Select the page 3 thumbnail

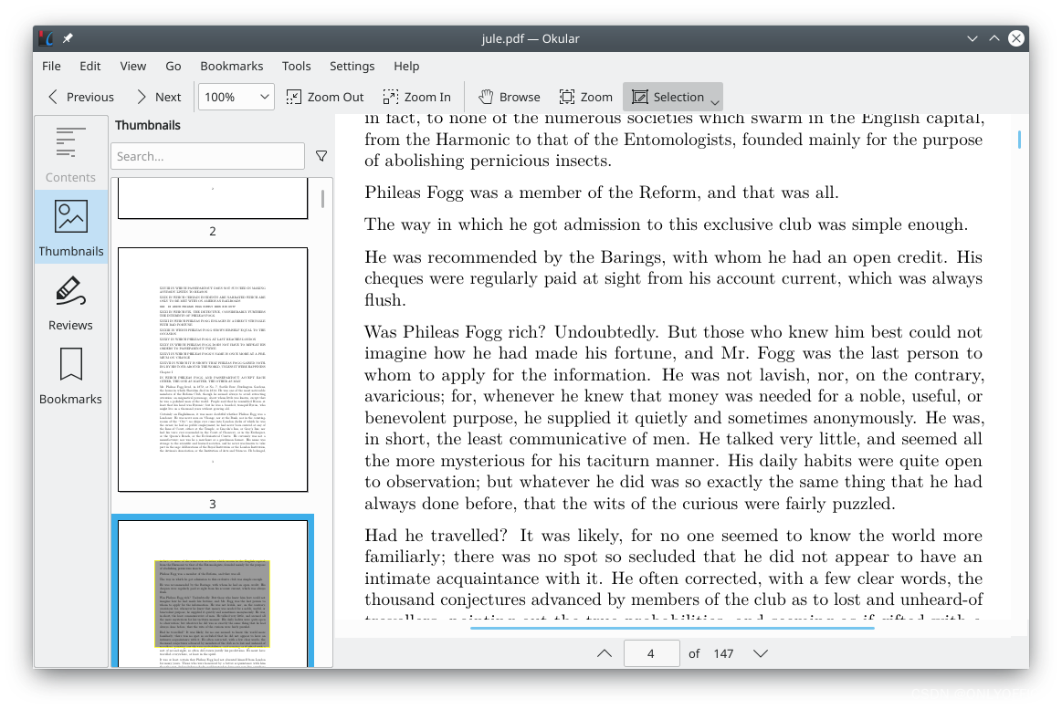pos(213,370)
